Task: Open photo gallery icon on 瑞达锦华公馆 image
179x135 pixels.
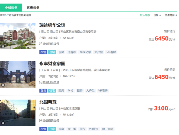Action: (2, 47)
